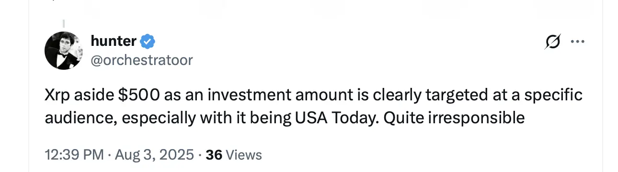The height and width of the screenshot is (172, 618).
Task: Click the blue verified checkmark badge
Action: point(147,42)
